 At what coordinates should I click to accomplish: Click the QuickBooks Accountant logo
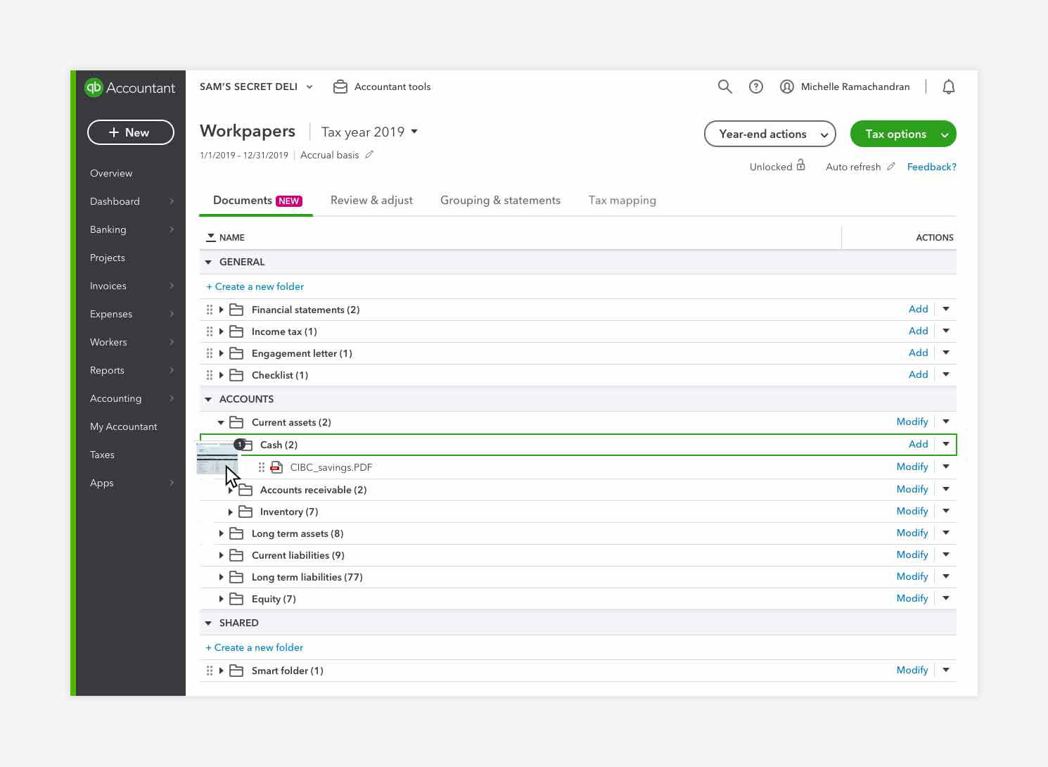pyautogui.click(x=129, y=88)
